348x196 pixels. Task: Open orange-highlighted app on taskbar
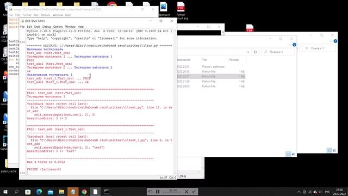point(73,192)
